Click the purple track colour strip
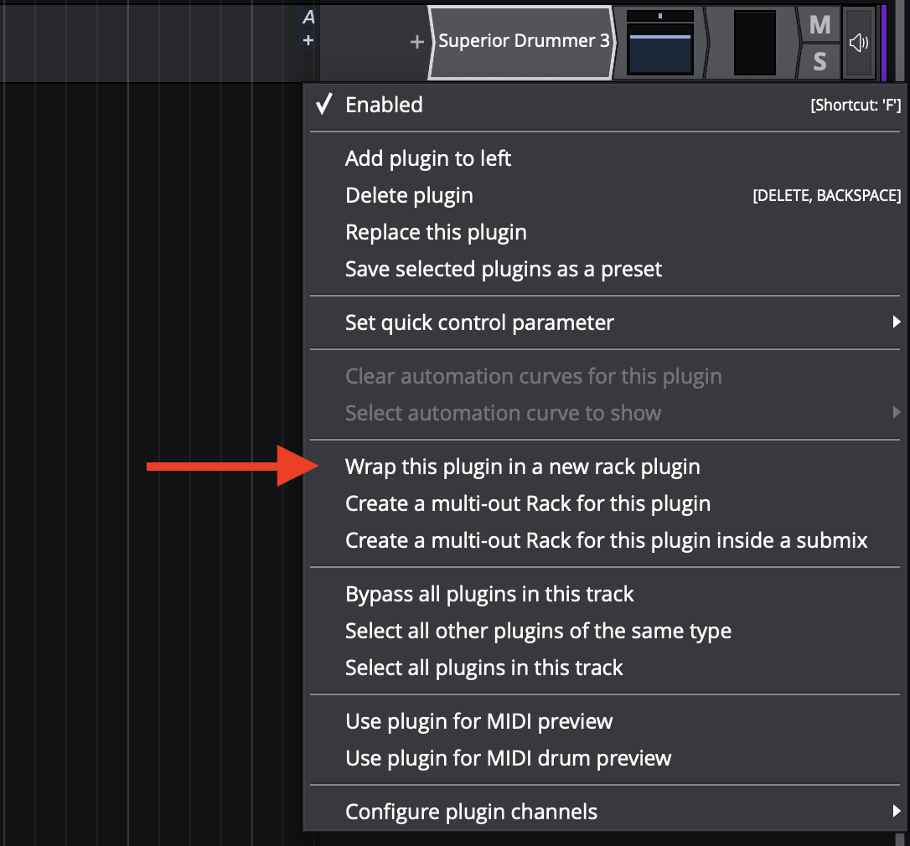The image size is (910, 846). pyautogui.click(x=883, y=42)
